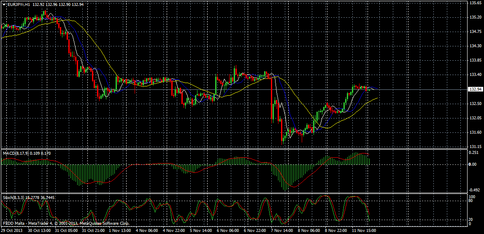Screen dimensions: 484x234
Task: Click the FXDD Malta MetaTrader copyright text
Action: pos(65,223)
